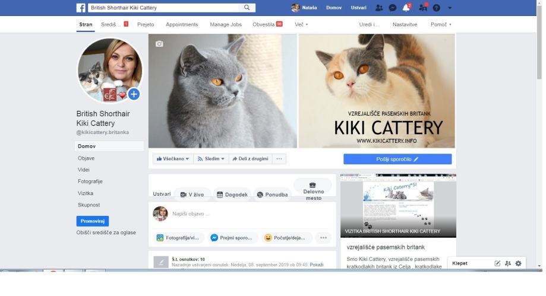Click the Pošlji sporočilo button

[397, 159]
